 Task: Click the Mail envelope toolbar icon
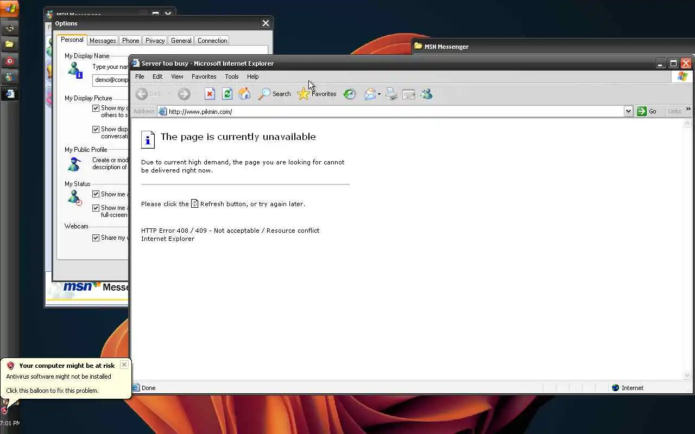pos(370,94)
